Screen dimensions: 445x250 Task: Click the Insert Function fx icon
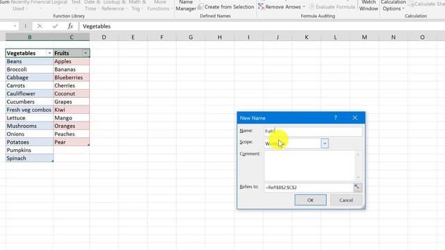click(70, 26)
